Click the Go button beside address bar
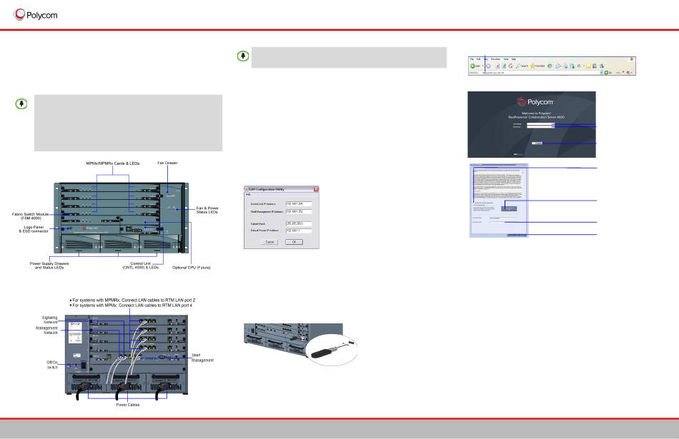This screenshot has width=679, height=439. tap(608, 73)
